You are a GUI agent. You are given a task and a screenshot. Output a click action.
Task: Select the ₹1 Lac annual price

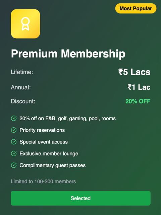pyautogui.click(x=139, y=87)
